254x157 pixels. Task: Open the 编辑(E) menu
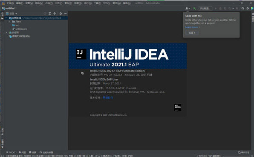click(20, 3)
